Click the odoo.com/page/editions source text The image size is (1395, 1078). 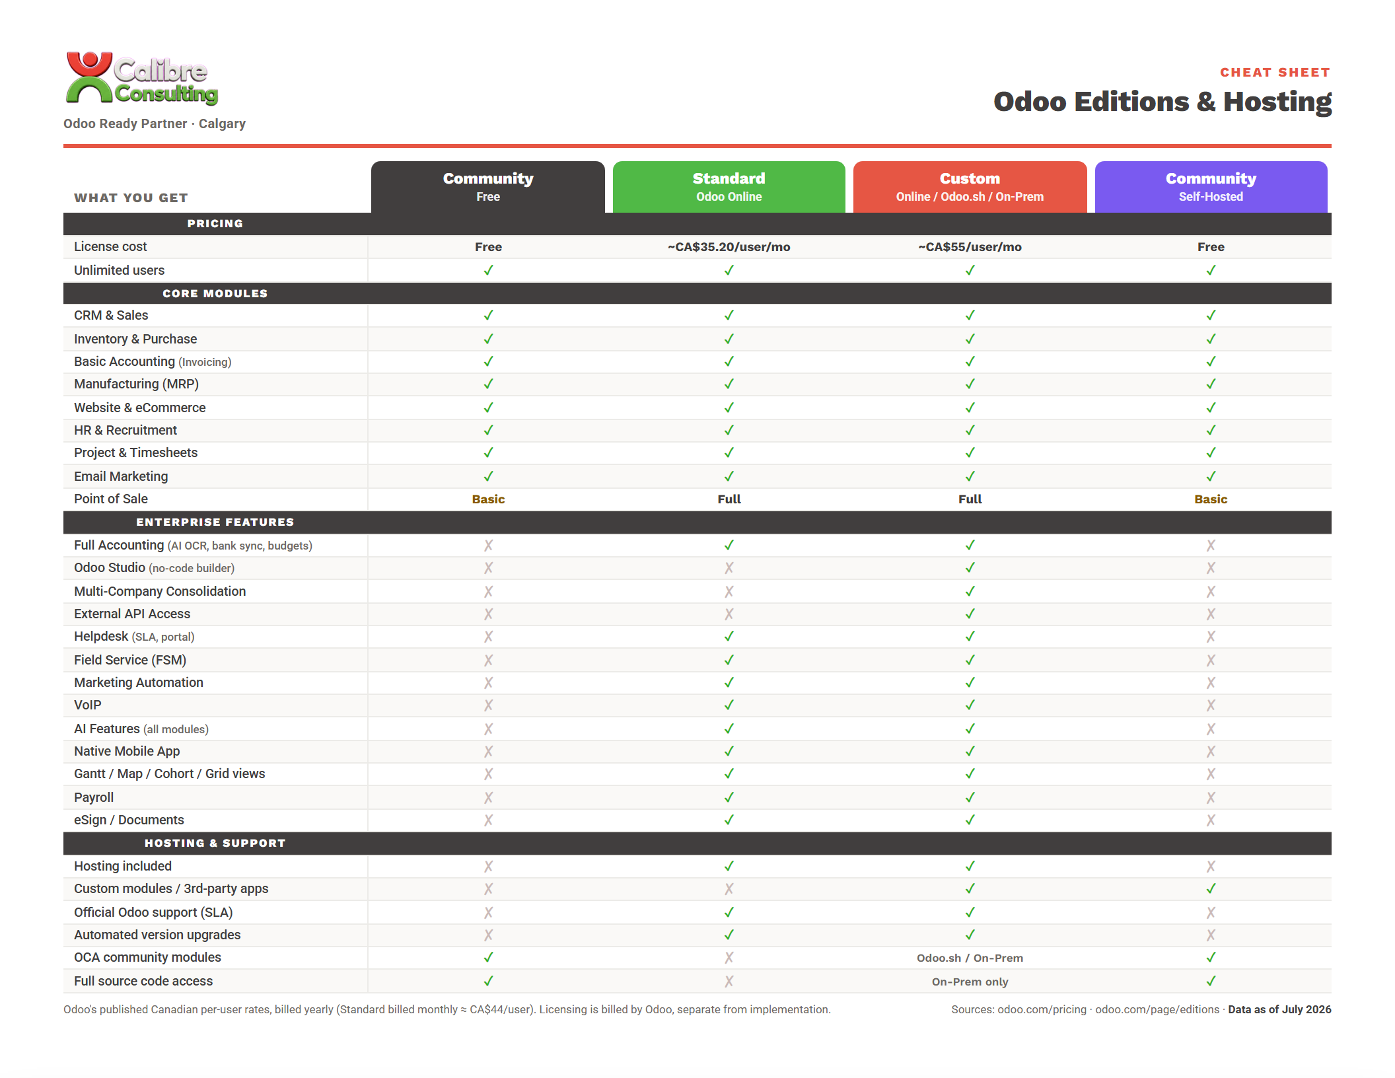pos(1157,1009)
